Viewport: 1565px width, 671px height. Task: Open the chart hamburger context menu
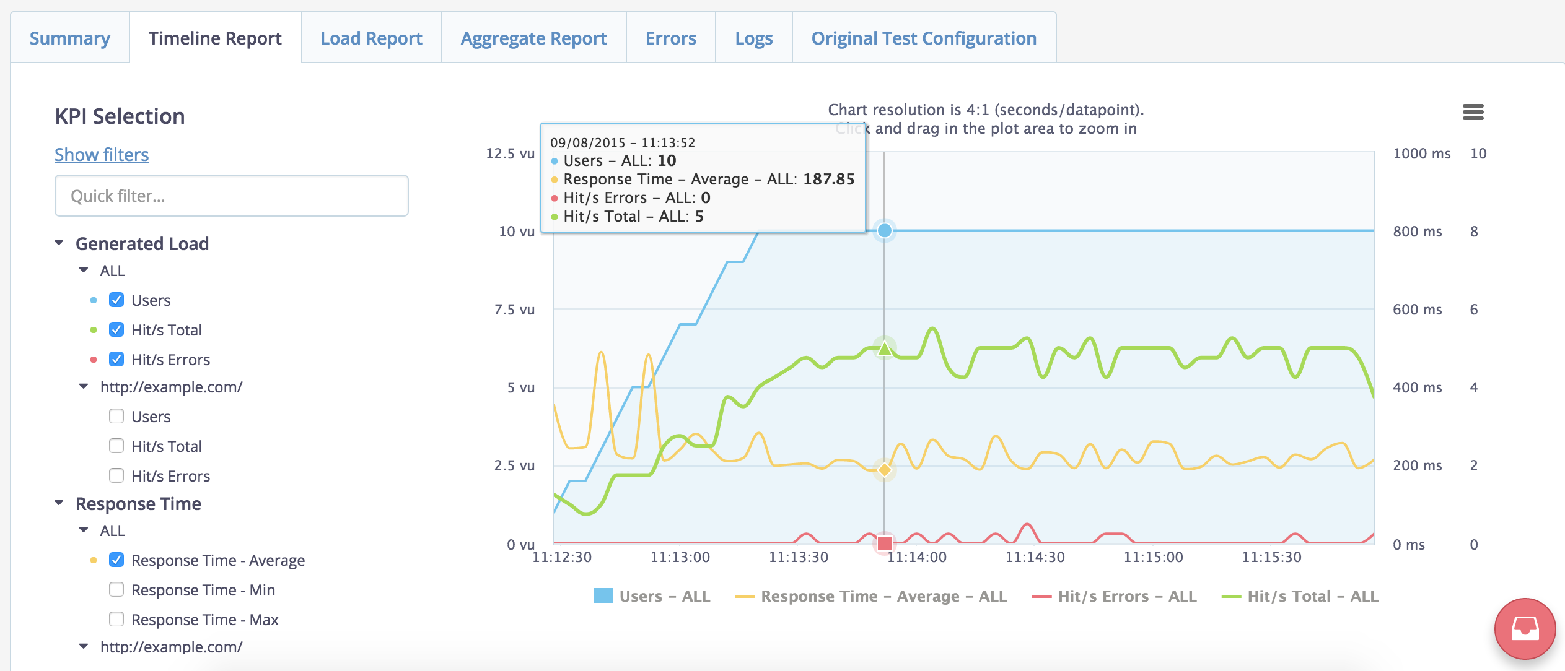tap(1473, 112)
